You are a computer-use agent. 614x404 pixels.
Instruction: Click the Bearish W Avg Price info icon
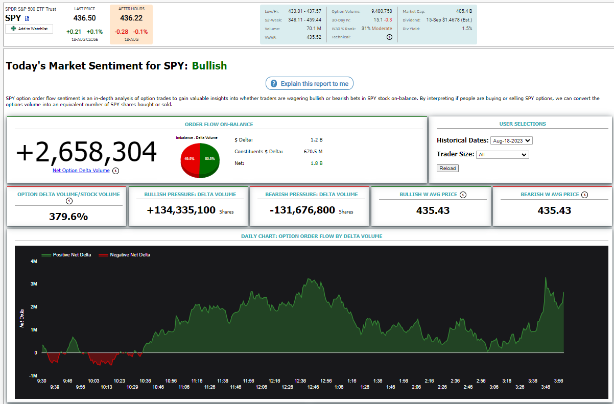584,195
